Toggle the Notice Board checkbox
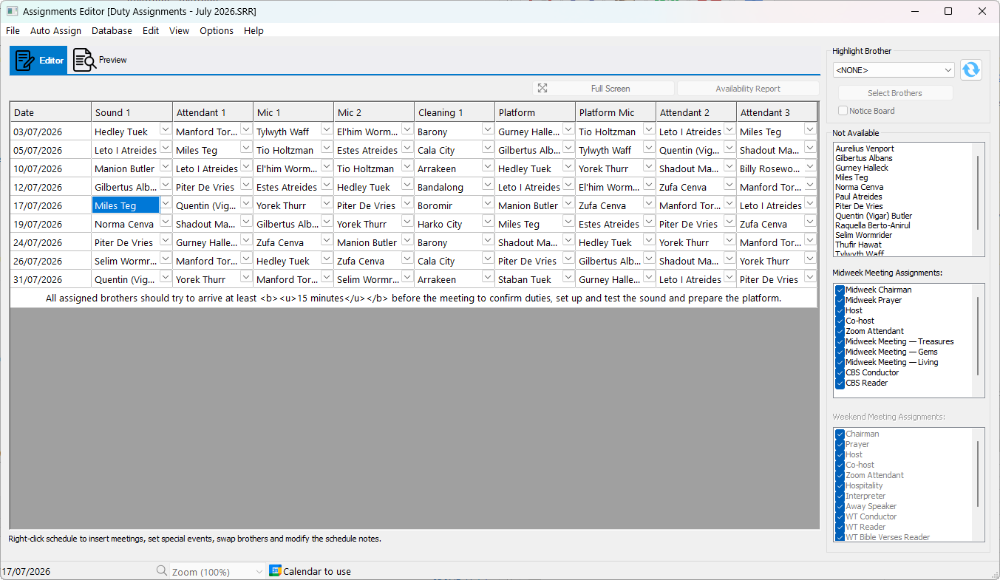This screenshot has width=1000, height=580. [843, 111]
